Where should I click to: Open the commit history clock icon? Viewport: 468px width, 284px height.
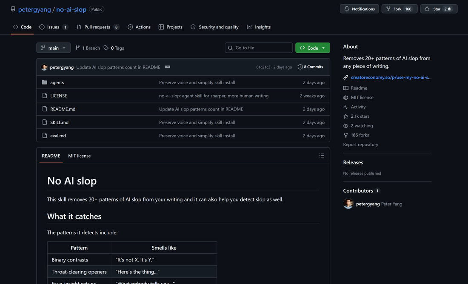point(300,67)
